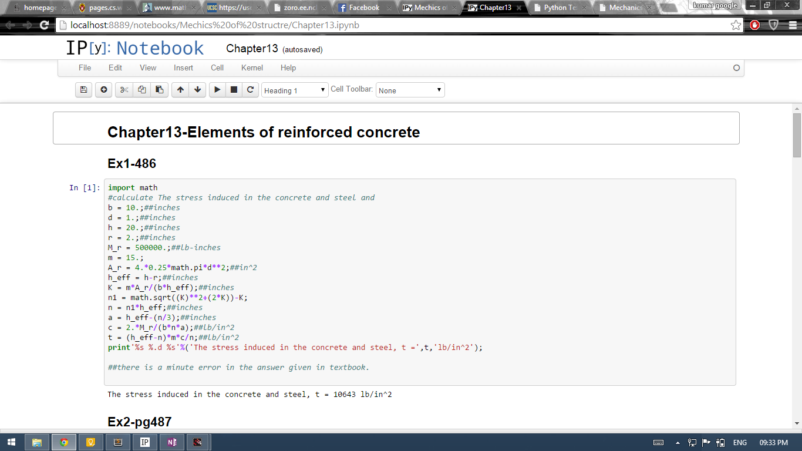Run the cell with play button
802x451 pixels.
click(217, 90)
